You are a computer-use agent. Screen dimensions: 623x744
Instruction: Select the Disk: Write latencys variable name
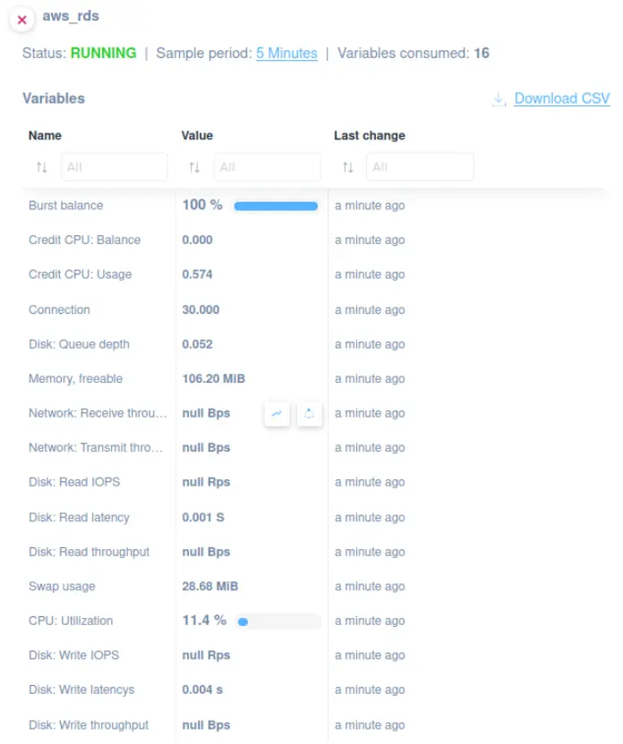pos(81,690)
